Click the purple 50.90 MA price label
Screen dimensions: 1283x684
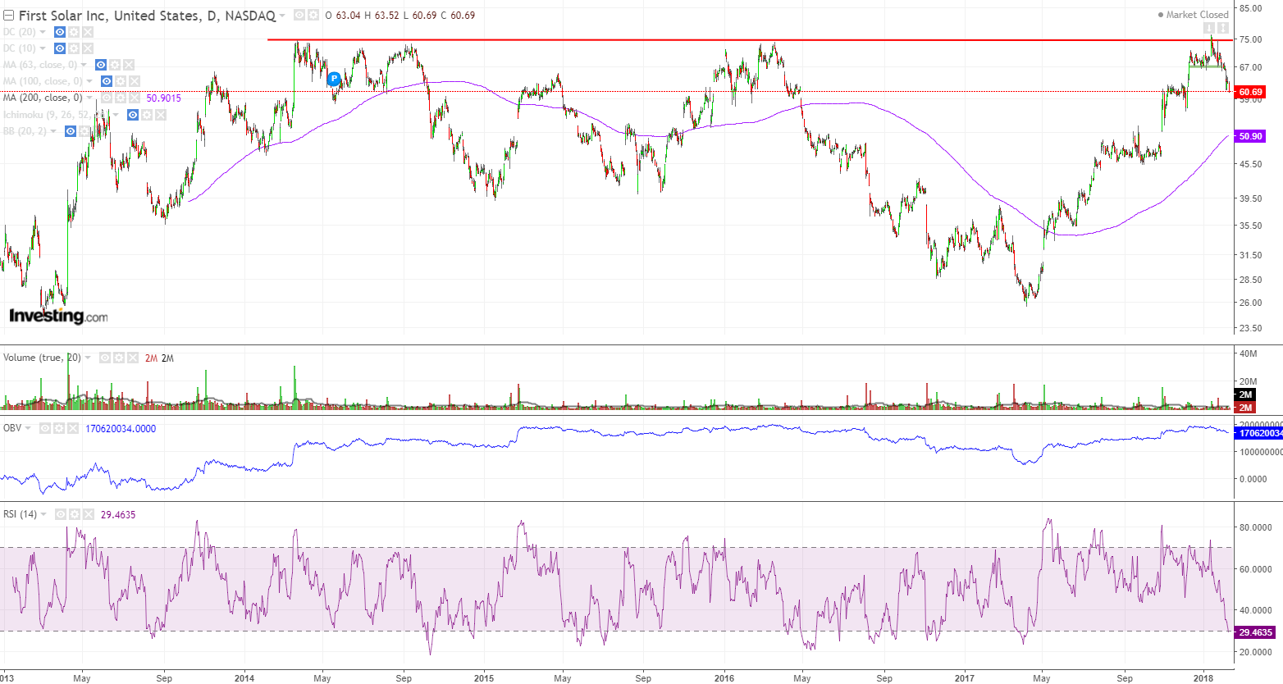pyautogui.click(x=1250, y=136)
